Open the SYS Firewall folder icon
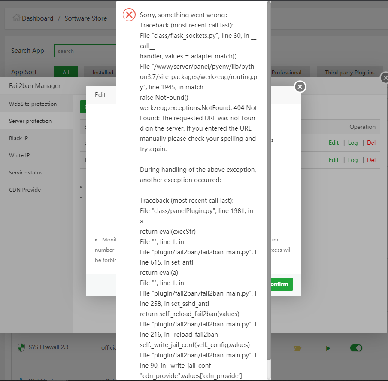Screen dimensions: 388x381 point(298,348)
